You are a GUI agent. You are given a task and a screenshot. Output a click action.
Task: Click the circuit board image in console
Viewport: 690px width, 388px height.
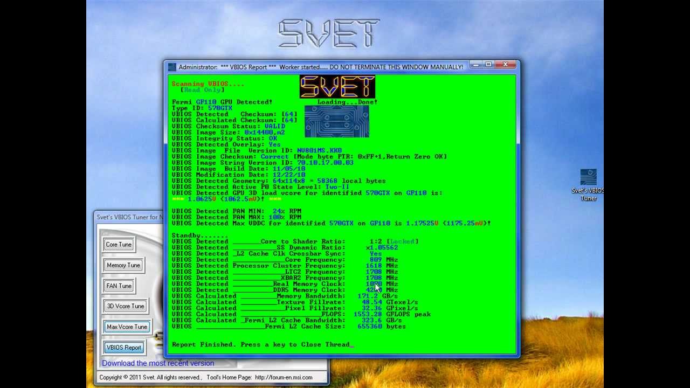337,121
